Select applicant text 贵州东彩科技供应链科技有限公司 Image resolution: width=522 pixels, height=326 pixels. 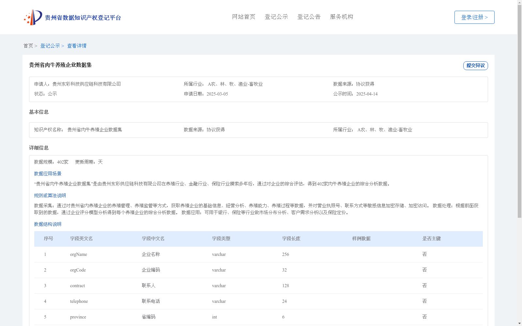(86, 84)
